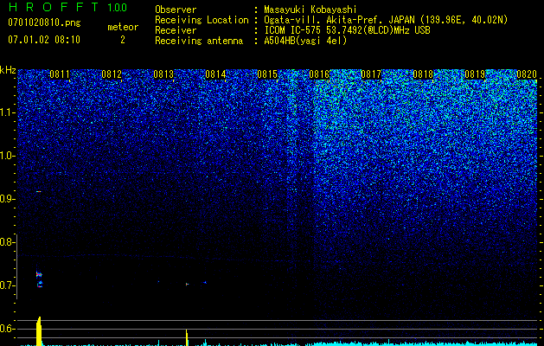Image resolution: width=544 pixels, height=346 pixels.
Task: Click the 0813 time marker
Action: tap(163, 74)
